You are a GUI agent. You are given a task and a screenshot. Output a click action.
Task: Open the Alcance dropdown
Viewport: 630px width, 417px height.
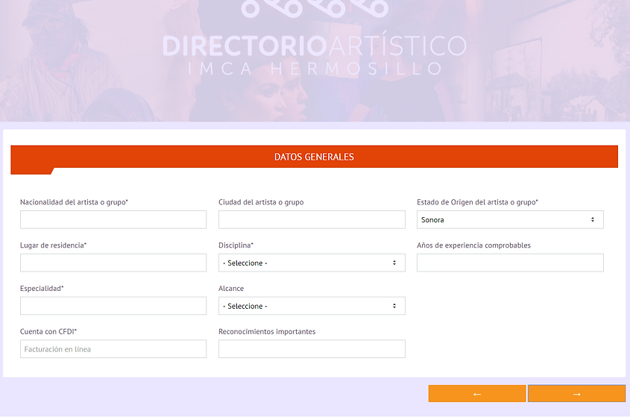point(312,306)
